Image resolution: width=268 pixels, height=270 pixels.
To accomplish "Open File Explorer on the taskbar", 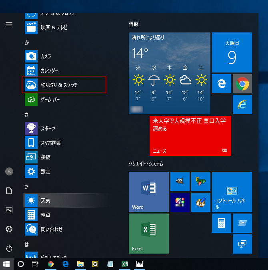I will pyautogui.click(x=80, y=264).
